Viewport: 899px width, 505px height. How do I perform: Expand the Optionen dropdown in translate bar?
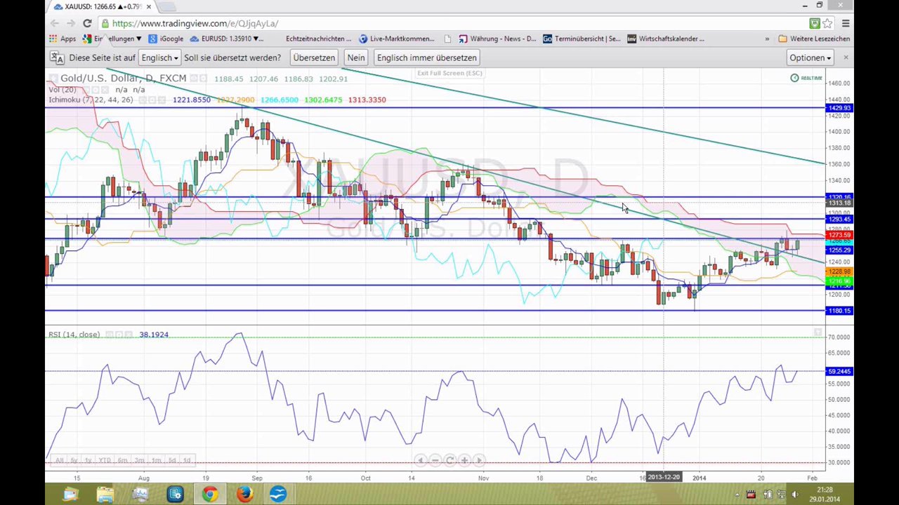tap(810, 58)
